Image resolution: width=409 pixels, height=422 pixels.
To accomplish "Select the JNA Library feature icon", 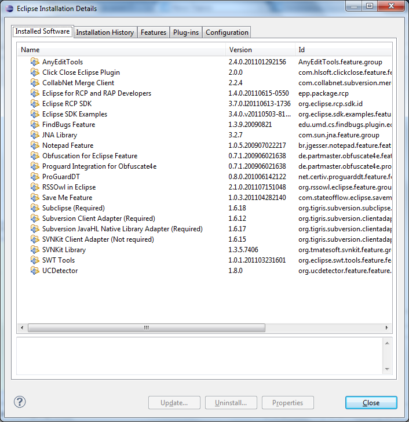I will (x=34, y=135).
